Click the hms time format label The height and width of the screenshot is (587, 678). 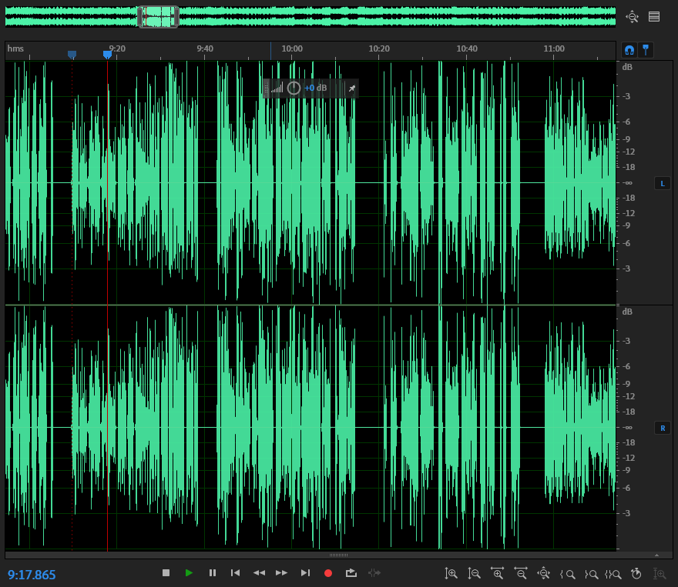(15, 48)
